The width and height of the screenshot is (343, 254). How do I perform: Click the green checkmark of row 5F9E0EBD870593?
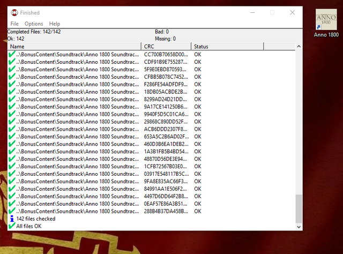pyautogui.click(x=12, y=69)
